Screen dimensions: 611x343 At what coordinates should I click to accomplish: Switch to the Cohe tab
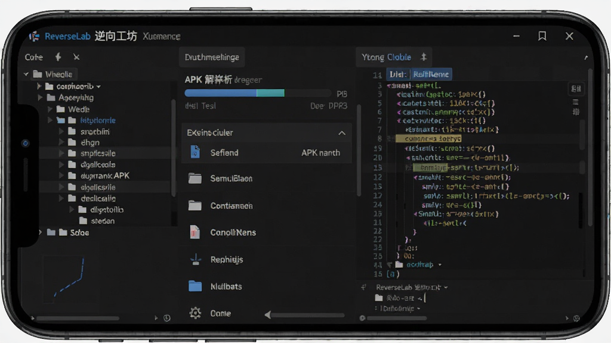tap(34, 57)
